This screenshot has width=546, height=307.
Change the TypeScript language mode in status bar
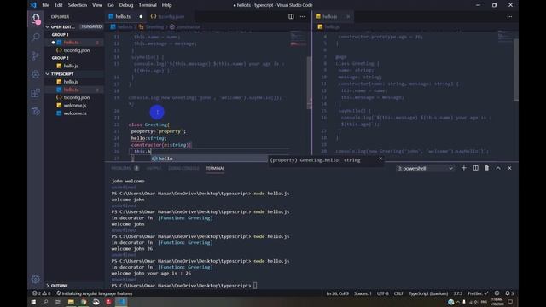[x=428, y=293]
